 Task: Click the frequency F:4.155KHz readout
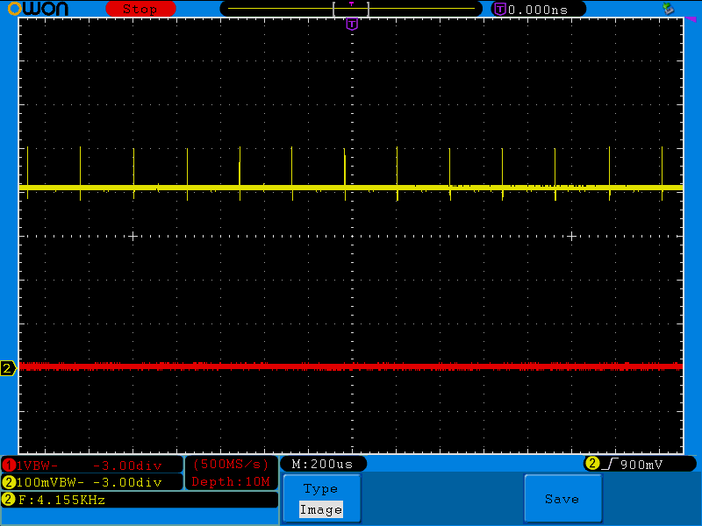click(x=61, y=500)
